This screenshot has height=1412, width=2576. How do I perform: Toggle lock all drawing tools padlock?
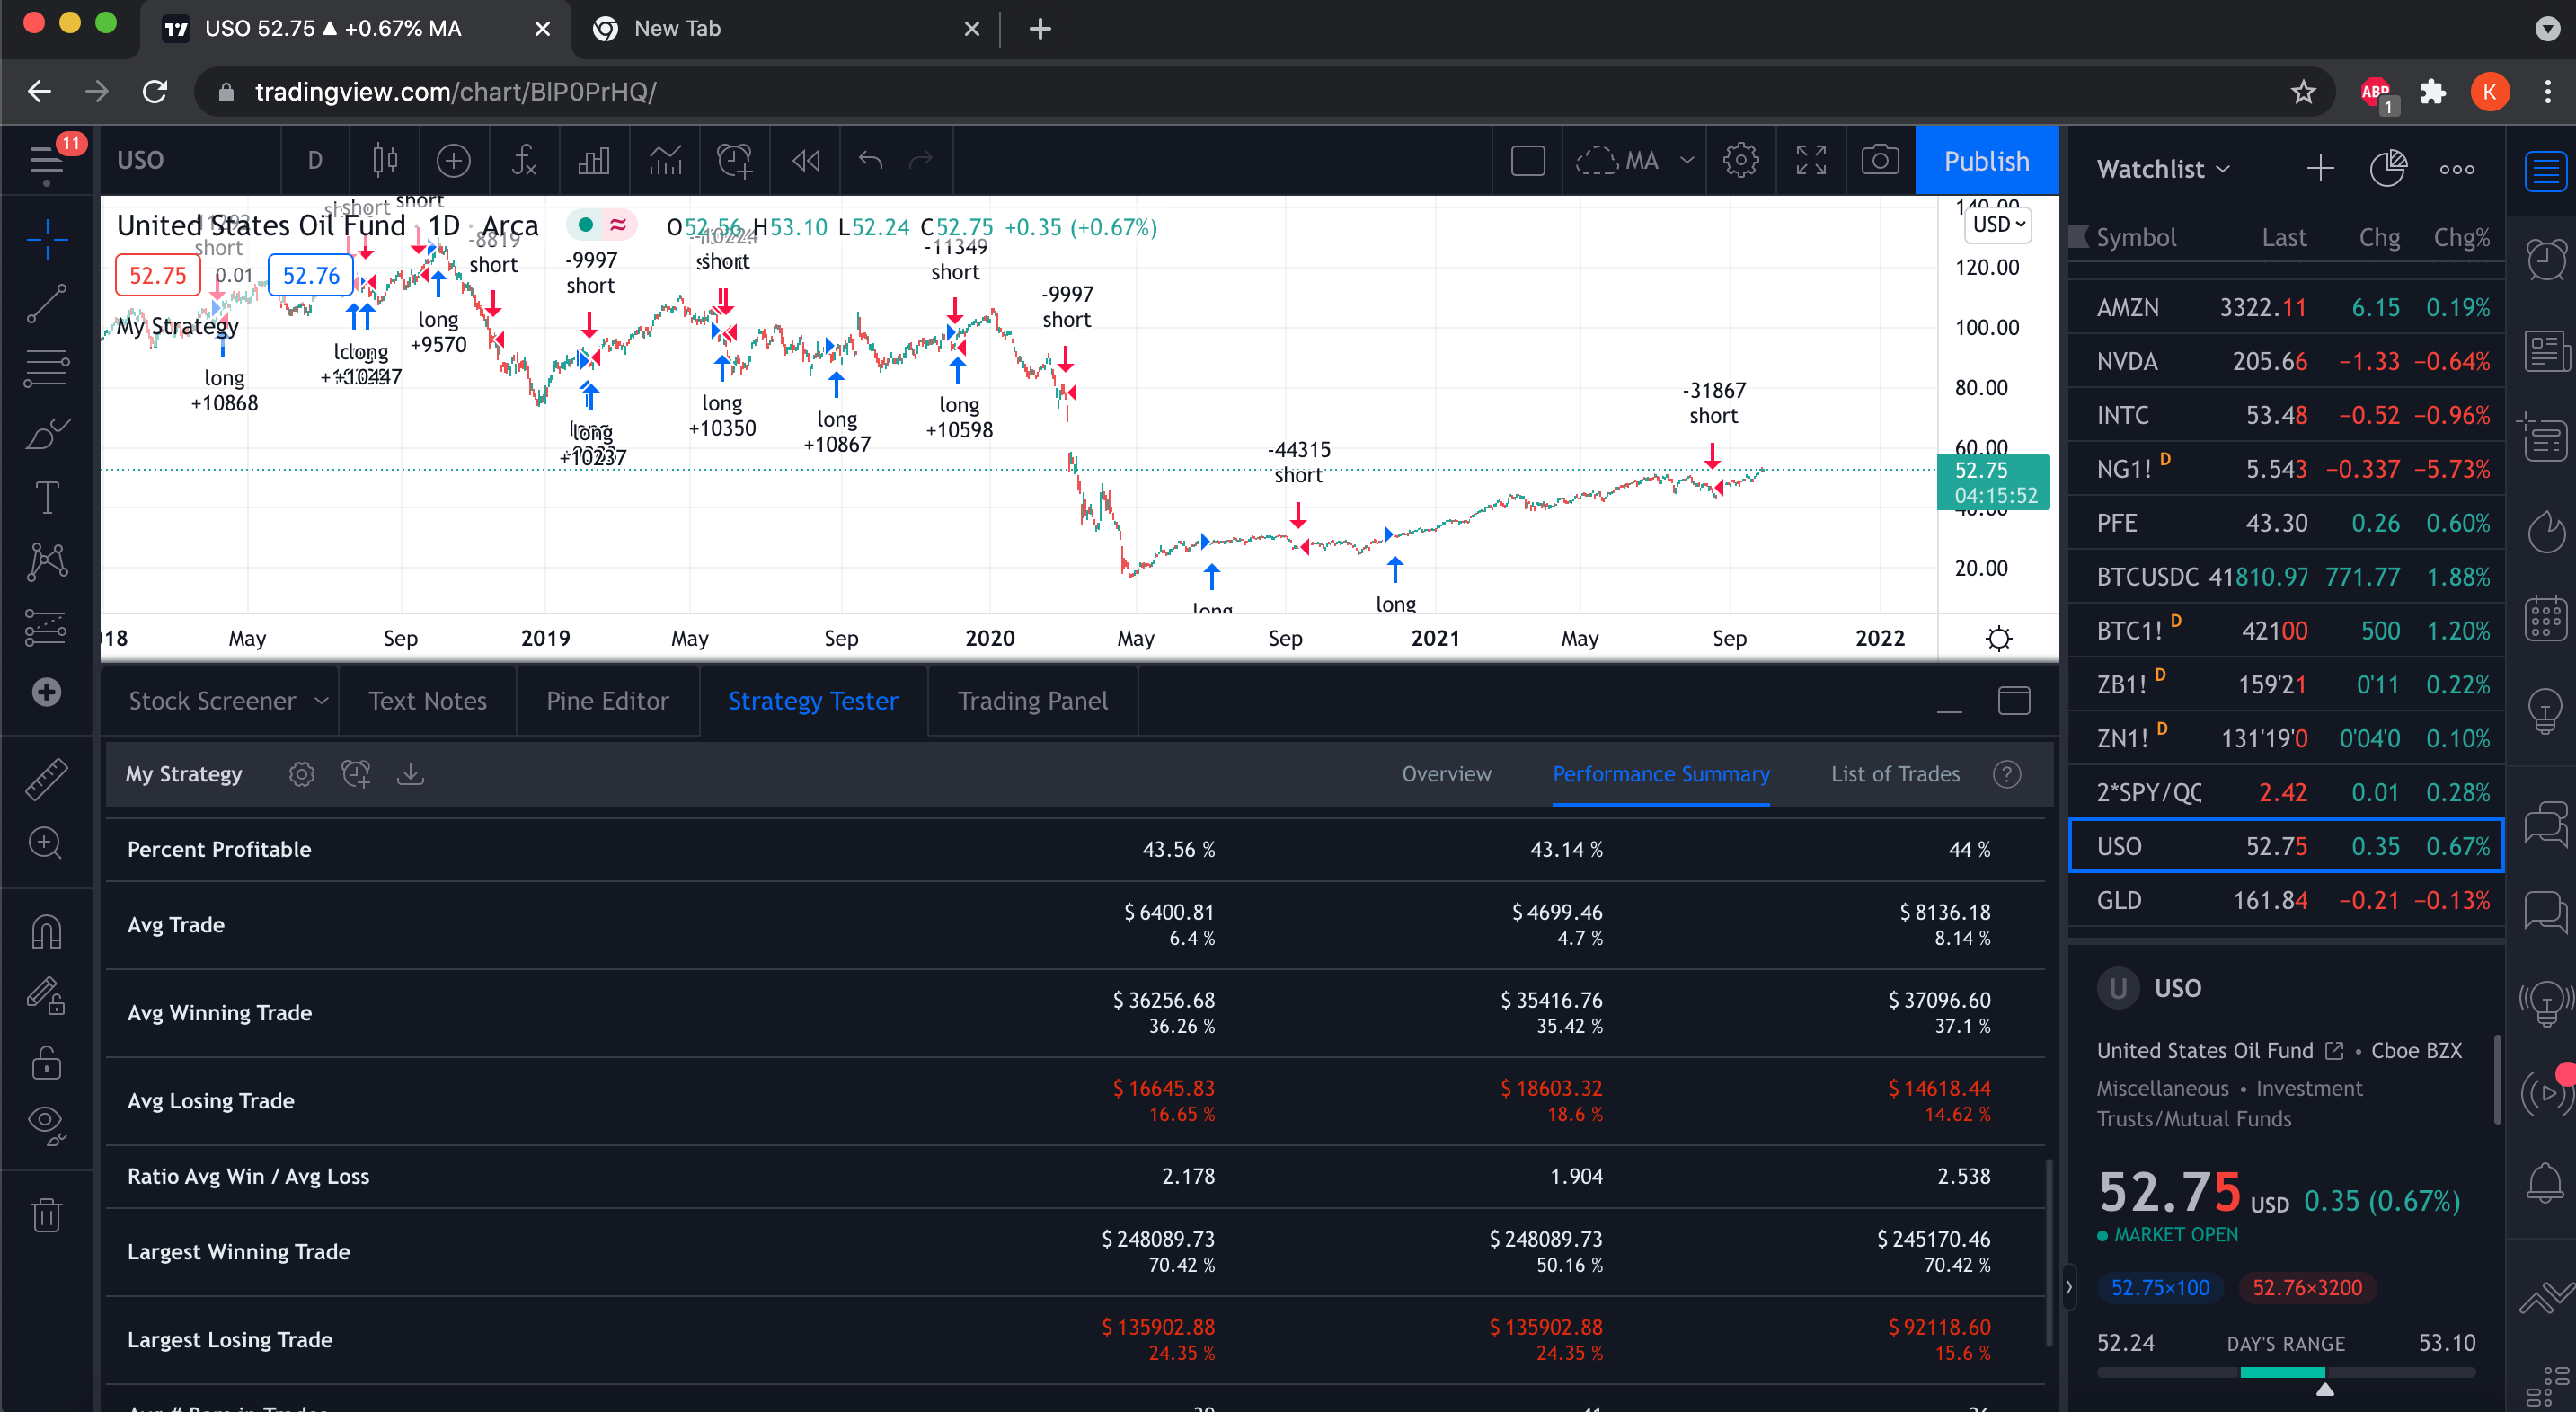point(46,1062)
